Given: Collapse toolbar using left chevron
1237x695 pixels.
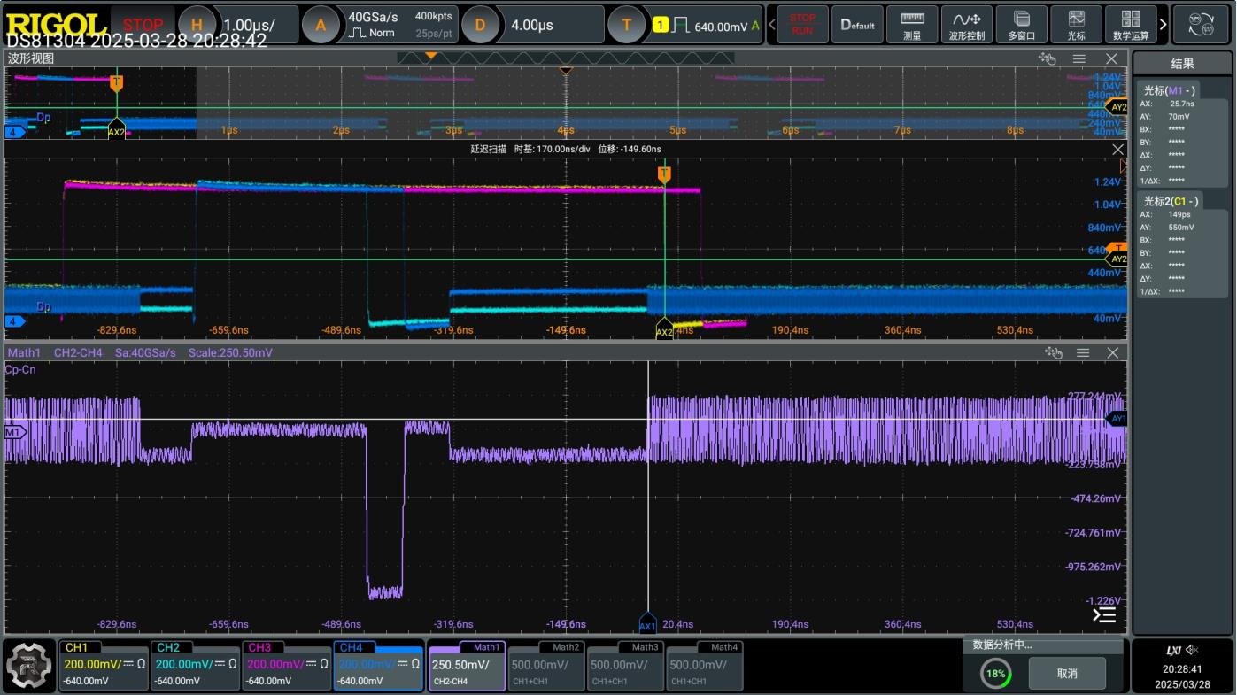Looking at the screenshot, I should click(x=772, y=25).
